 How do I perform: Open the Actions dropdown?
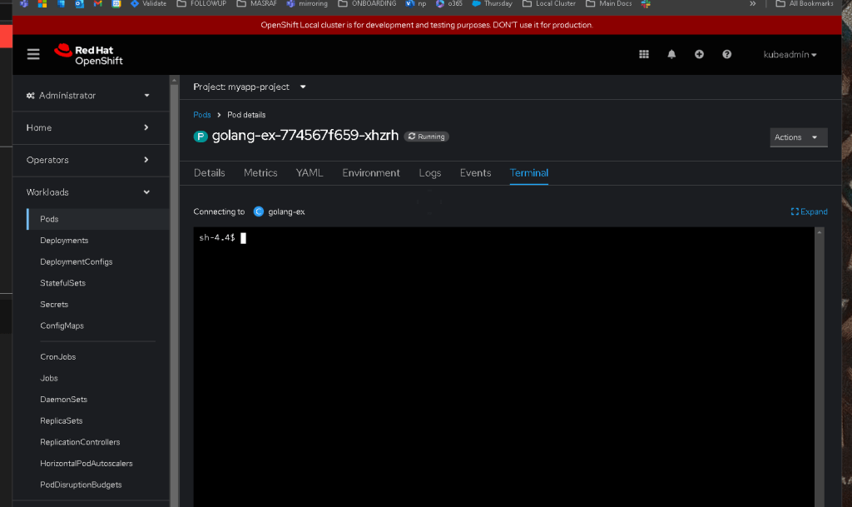(x=798, y=137)
